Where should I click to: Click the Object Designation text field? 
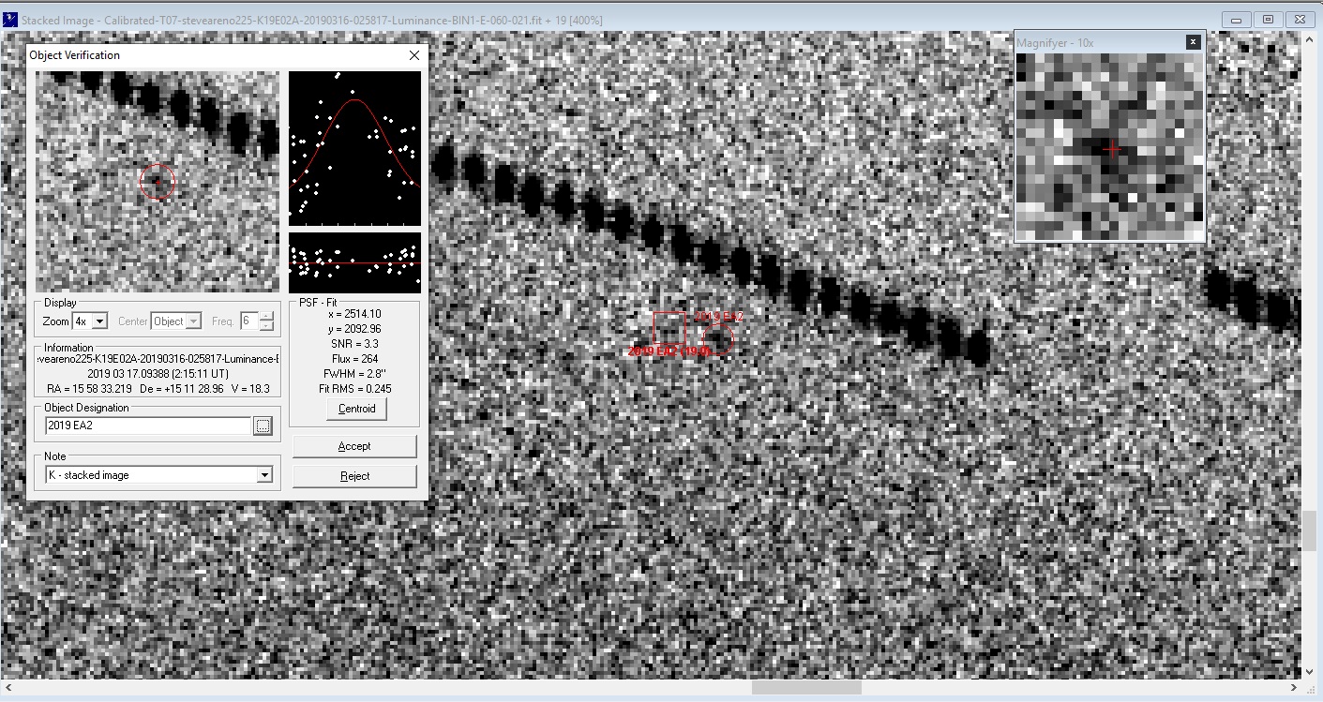coord(147,426)
